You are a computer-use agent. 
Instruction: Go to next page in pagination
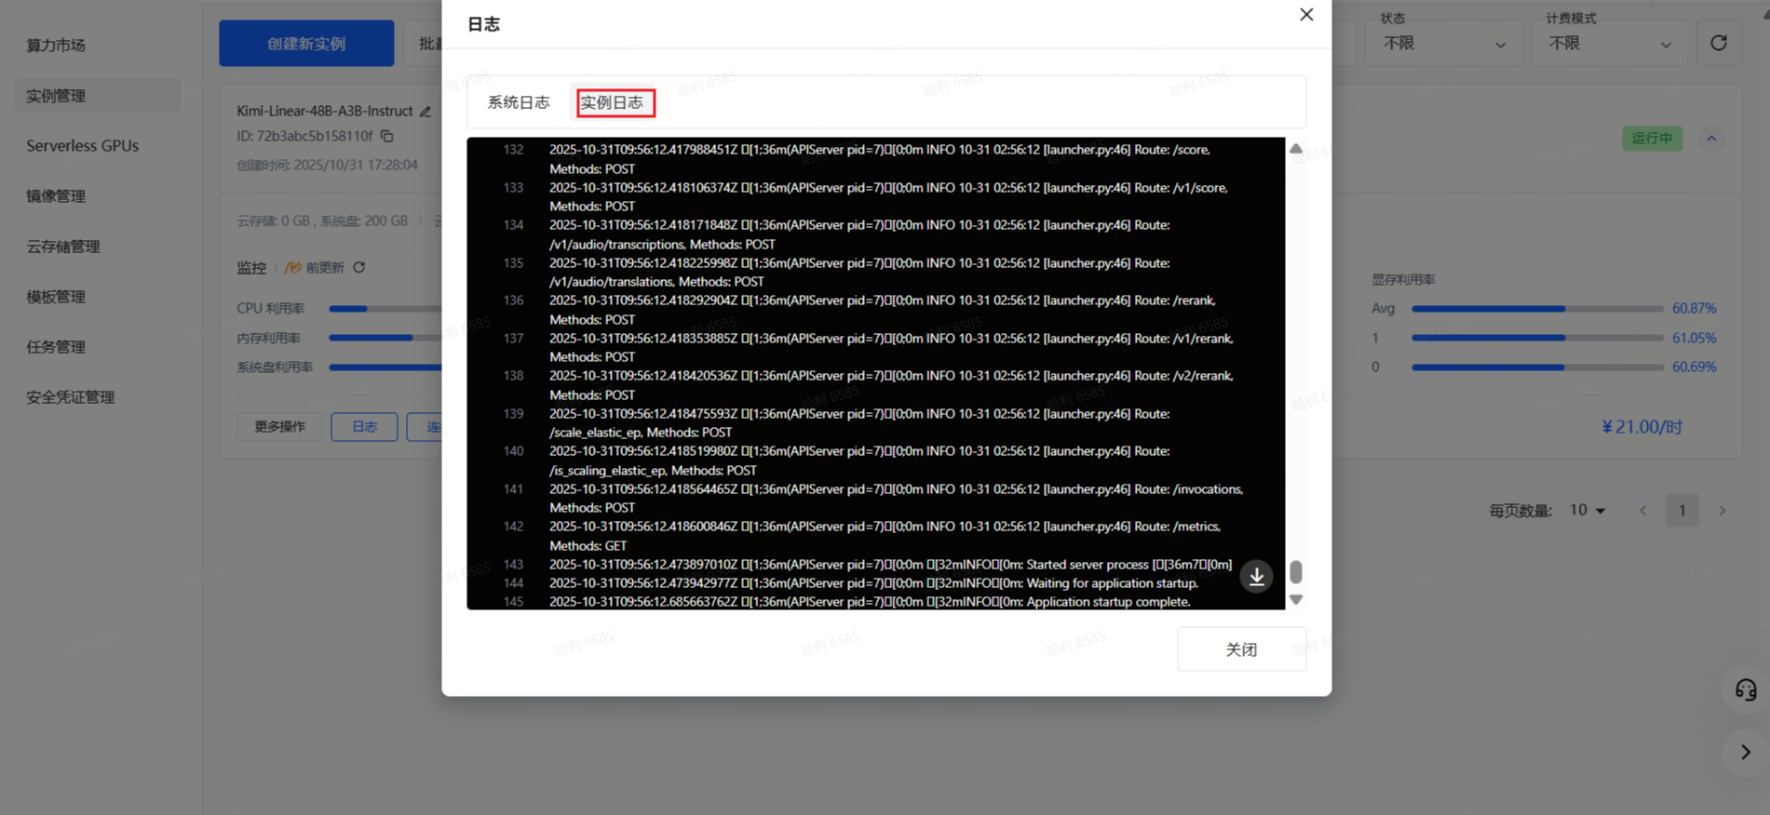(x=1722, y=511)
